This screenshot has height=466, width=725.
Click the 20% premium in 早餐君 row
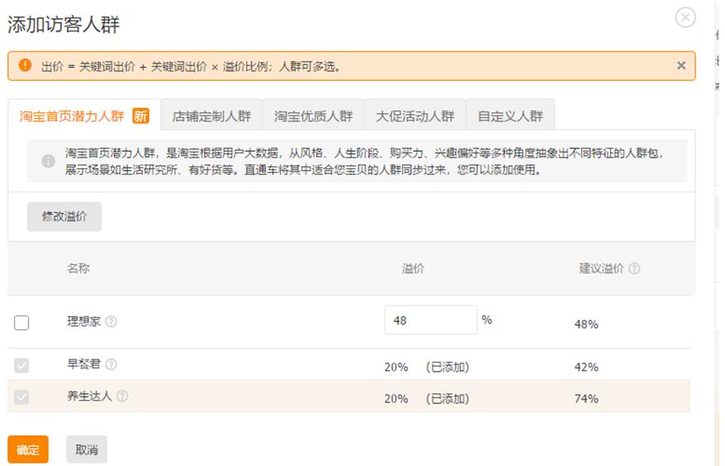[396, 367]
